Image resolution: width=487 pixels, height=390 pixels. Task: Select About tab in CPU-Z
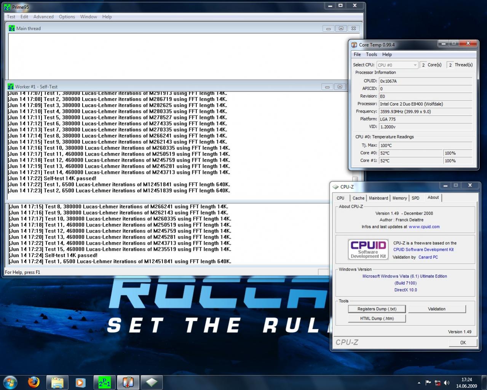433,197
